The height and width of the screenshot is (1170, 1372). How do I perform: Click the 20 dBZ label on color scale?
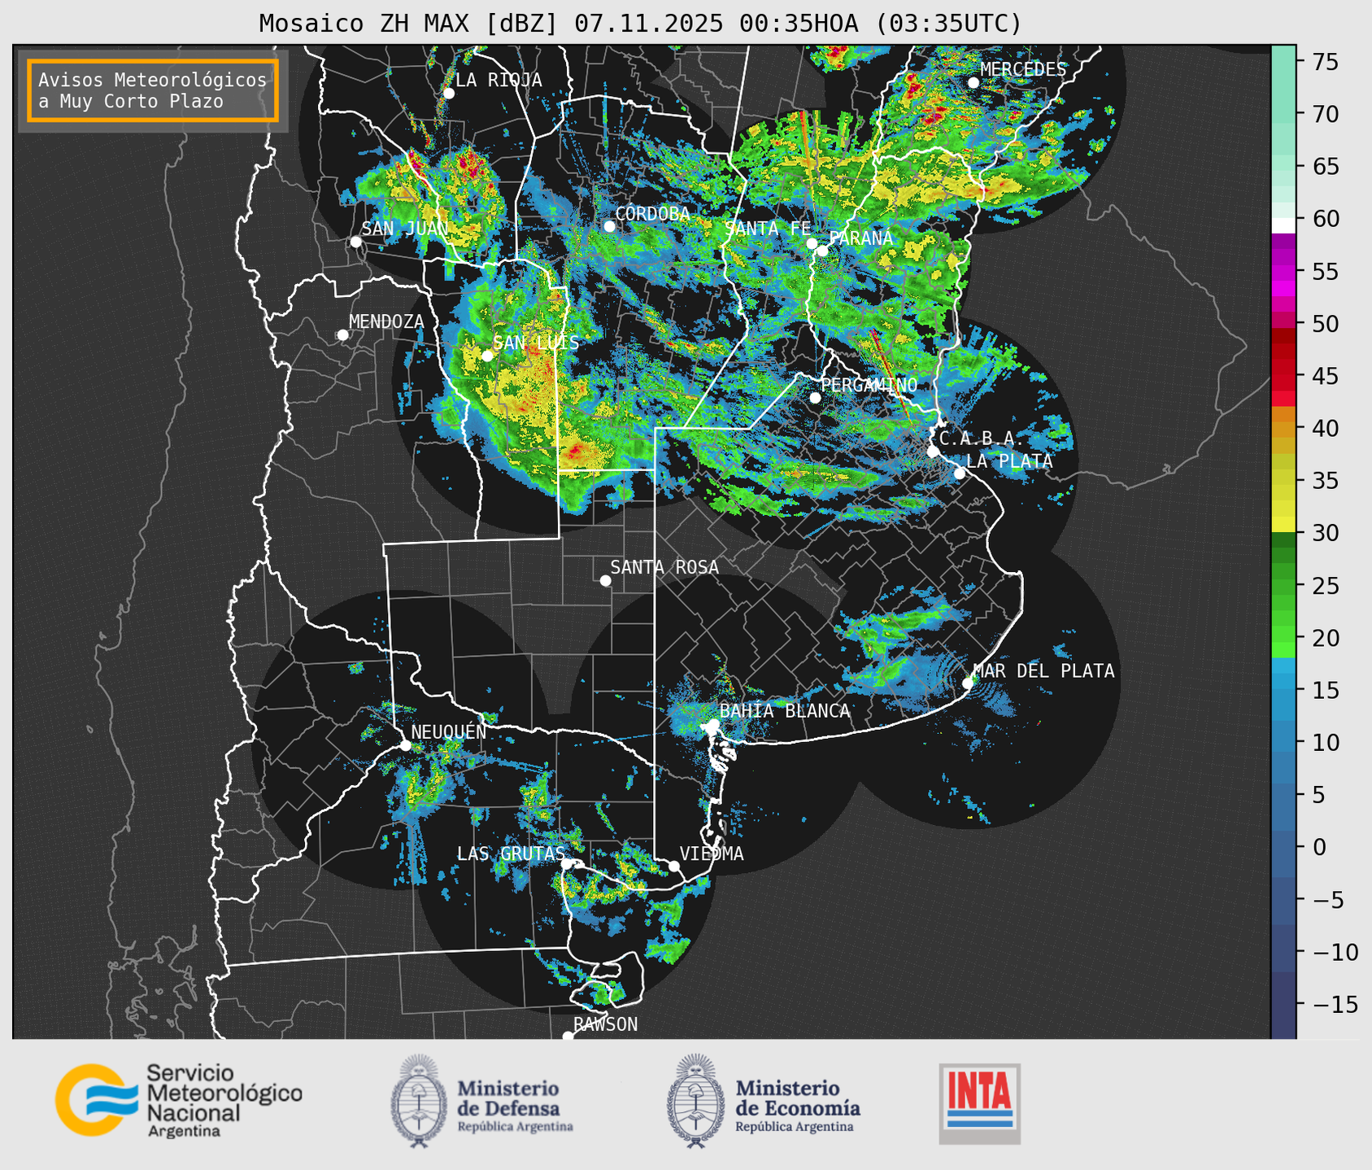(1325, 638)
